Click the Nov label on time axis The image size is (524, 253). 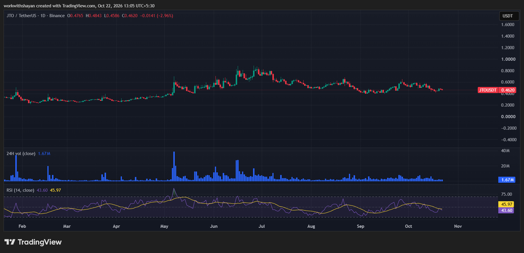458,226
